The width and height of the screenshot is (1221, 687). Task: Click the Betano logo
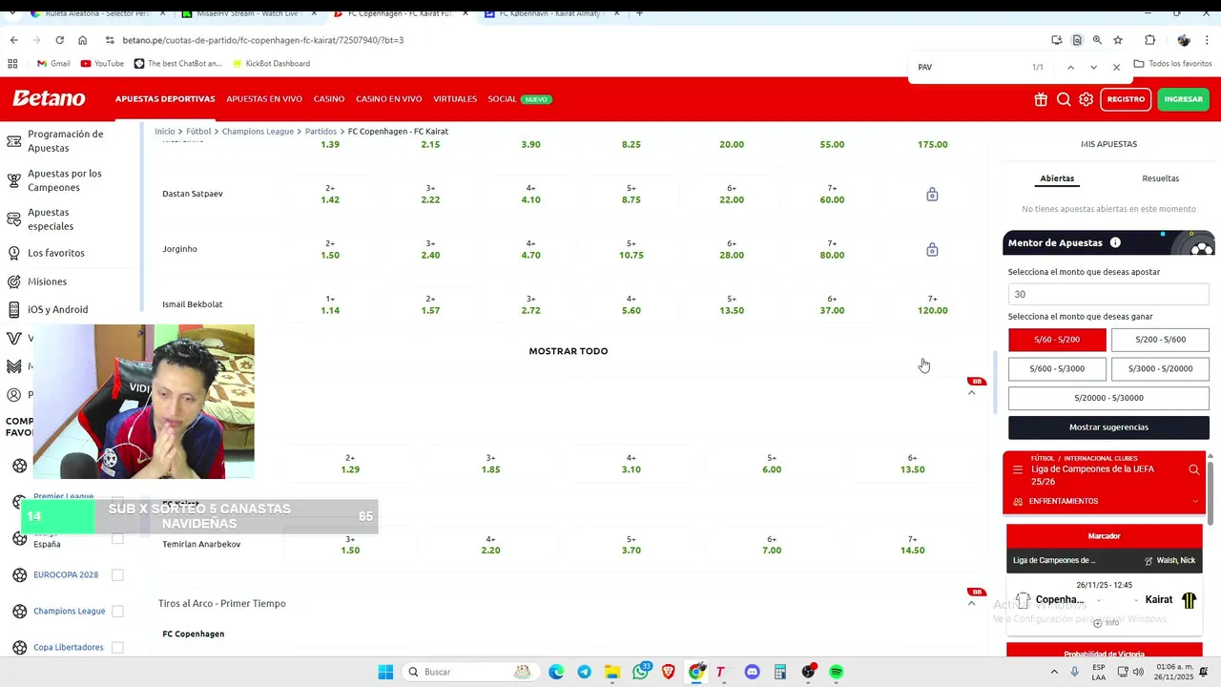tap(49, 98)
